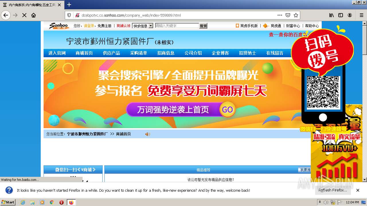Dismiss the Firefox refresh notification bar
The image size is (367, 206).
[x=358, y=190]
